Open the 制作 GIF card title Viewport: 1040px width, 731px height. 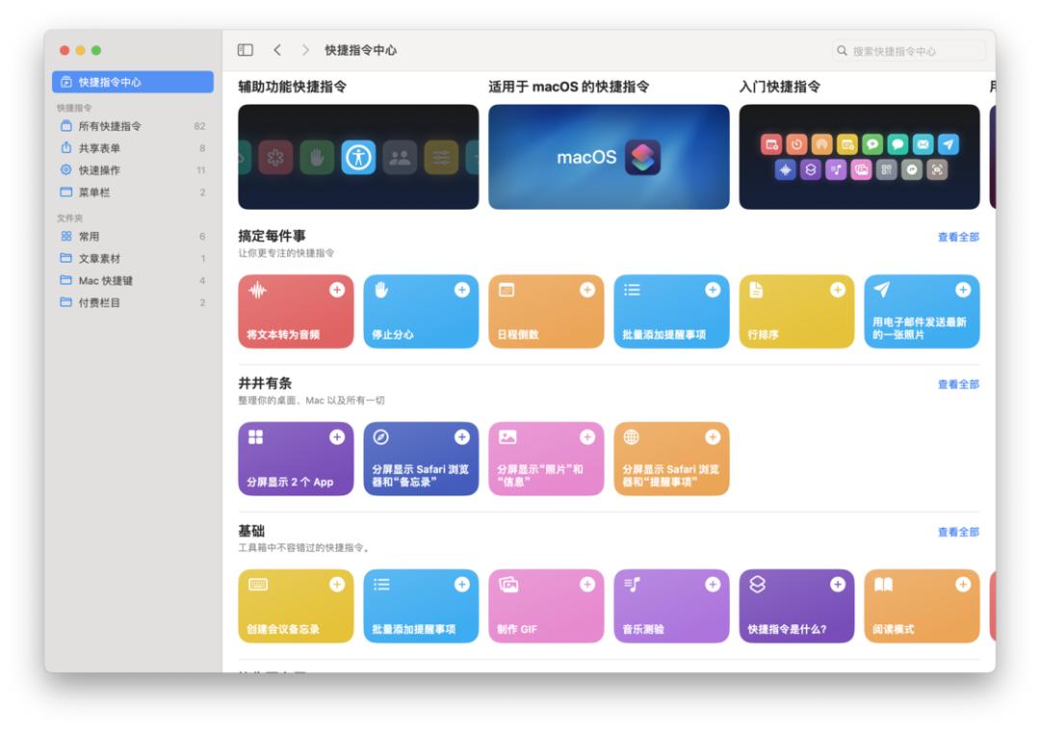pyautogui.click(x=517, y=630)
